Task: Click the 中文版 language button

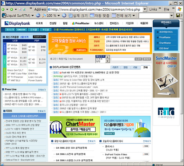Action: [x=46, y=30]
